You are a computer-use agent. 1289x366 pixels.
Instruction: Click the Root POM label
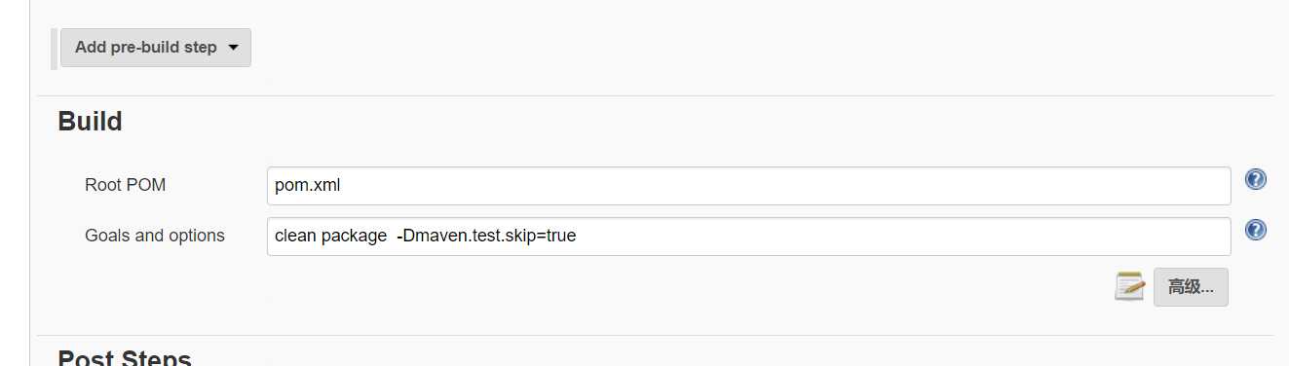pos(126,185)
